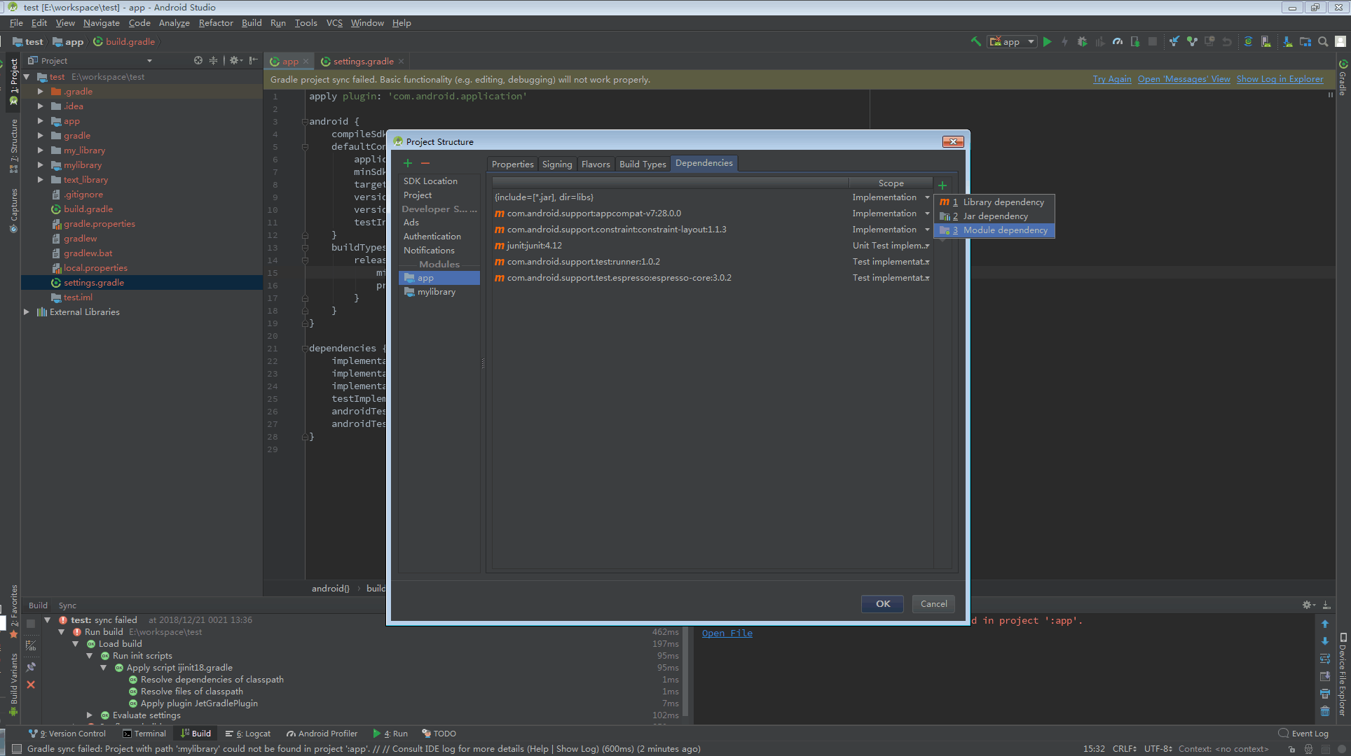Confirm Project Structure changes with OK
This screenshot has height=756, width=1351.
click(882, 603)
